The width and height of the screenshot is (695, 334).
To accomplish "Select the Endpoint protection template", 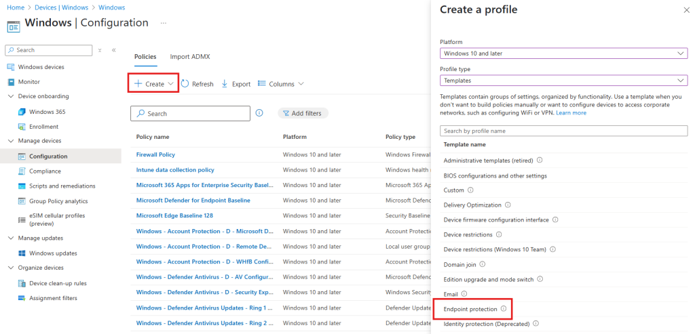I will coord(470,309).
